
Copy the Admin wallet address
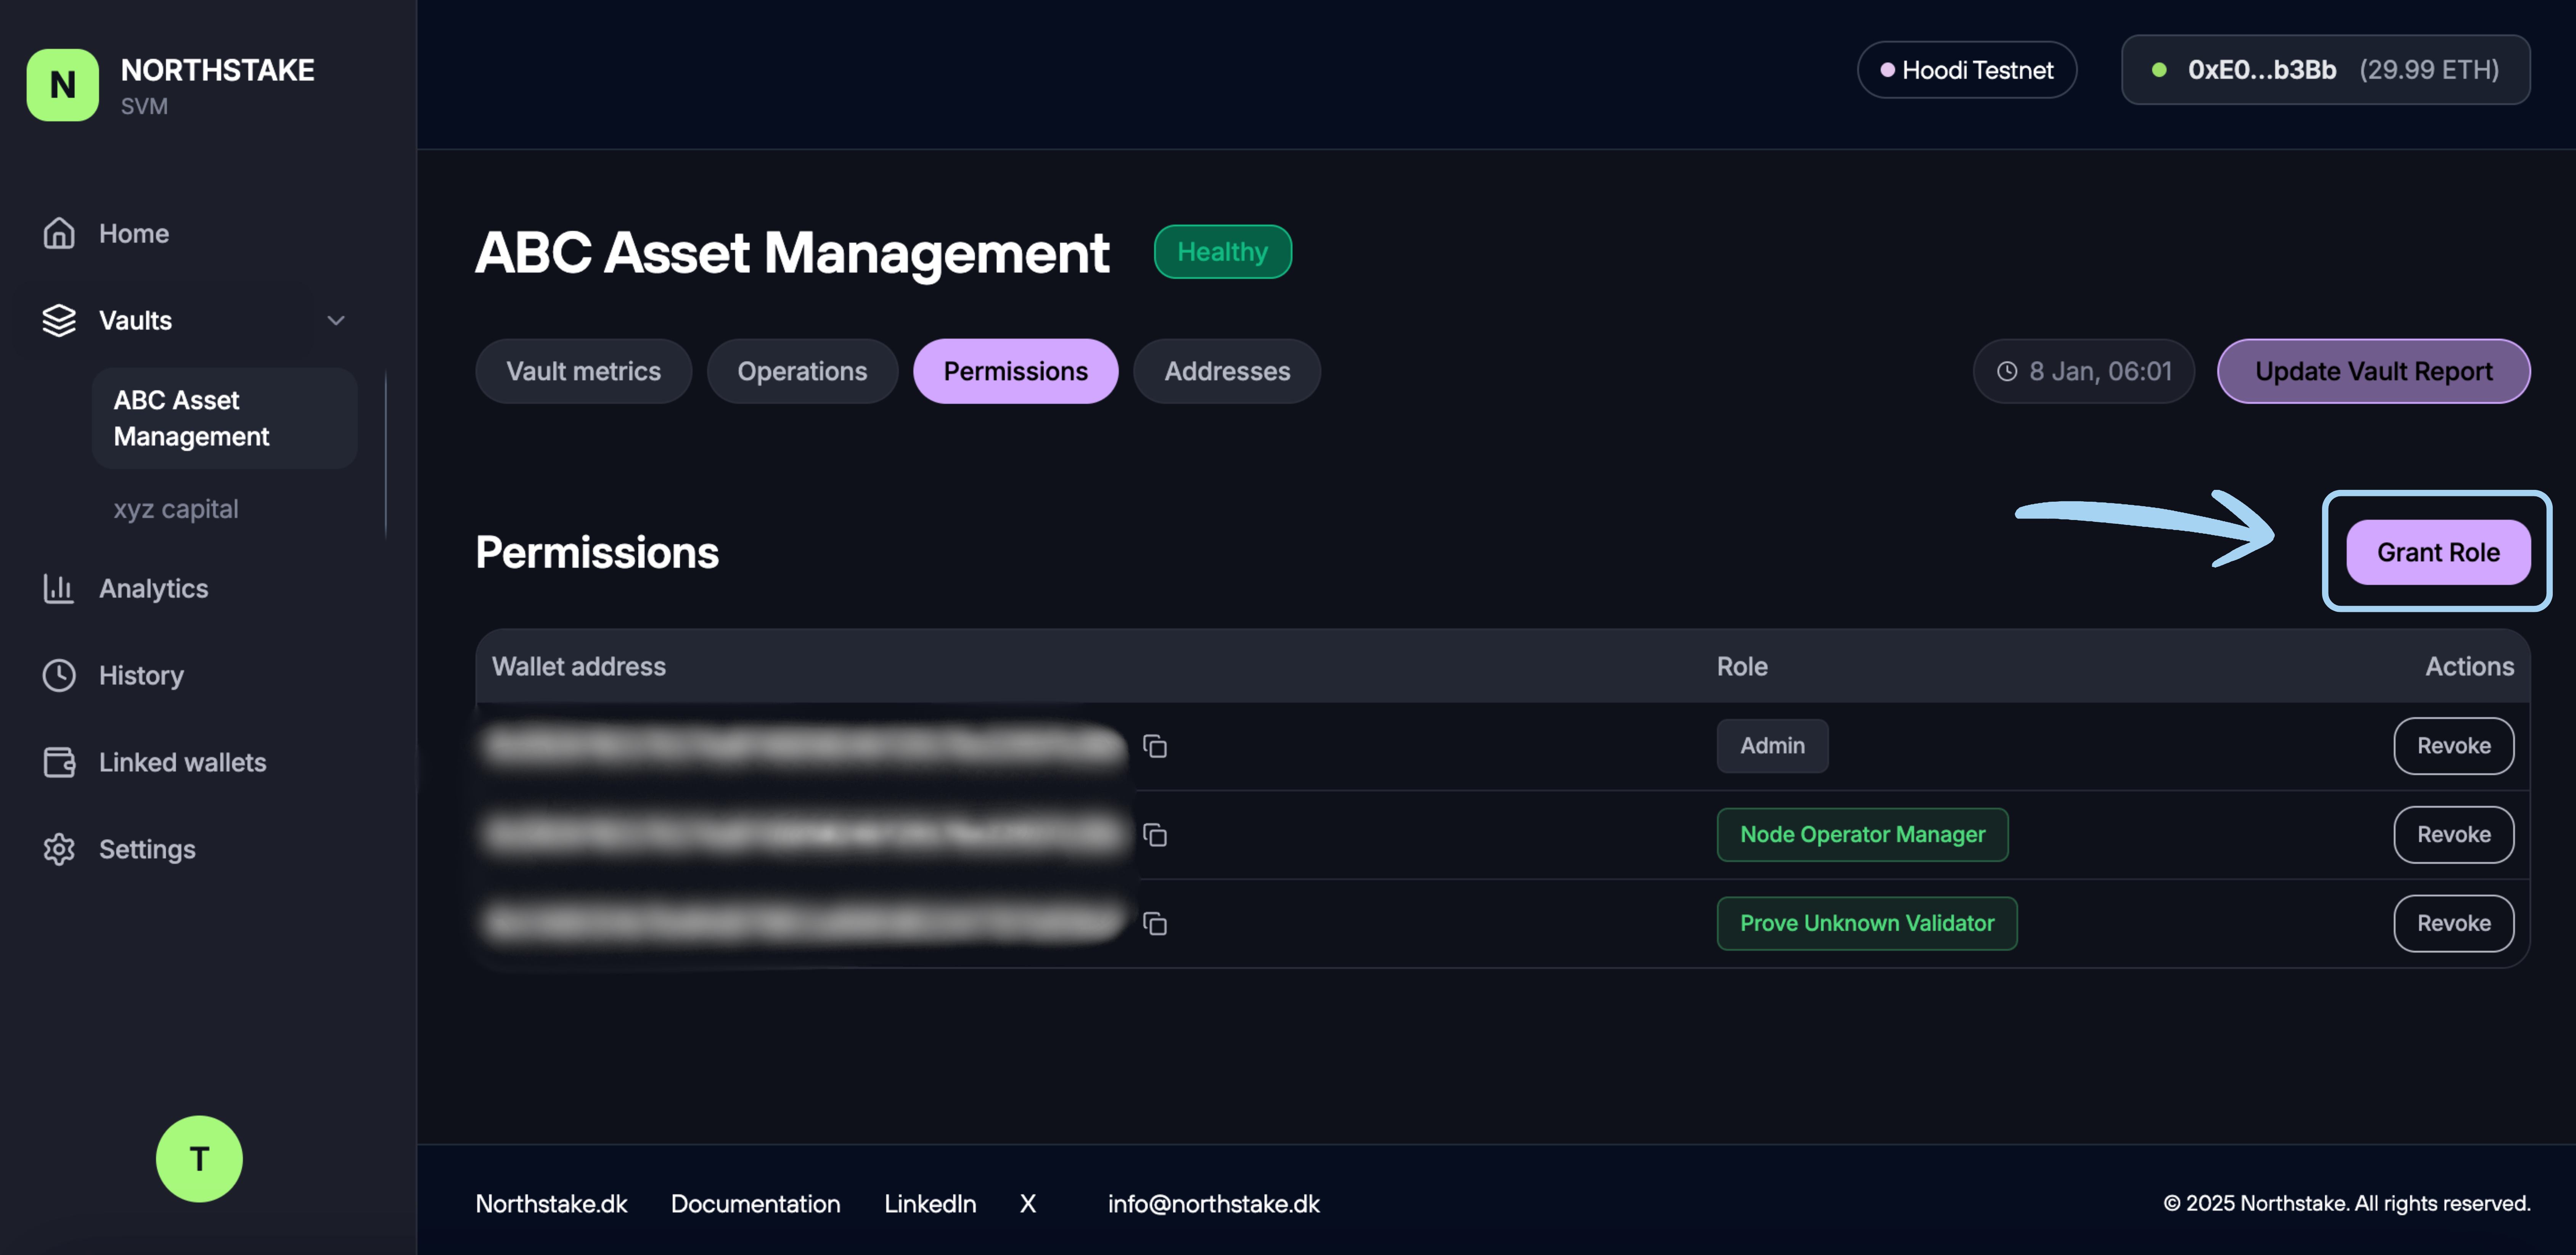pyautogui.click(x=1155, y=746)
